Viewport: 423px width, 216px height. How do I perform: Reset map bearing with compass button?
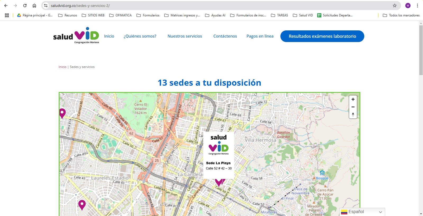tap(353, 114)
